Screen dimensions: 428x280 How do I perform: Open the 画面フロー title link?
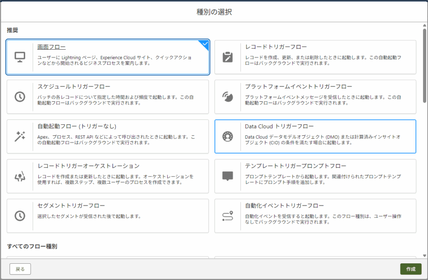[51, 47]
